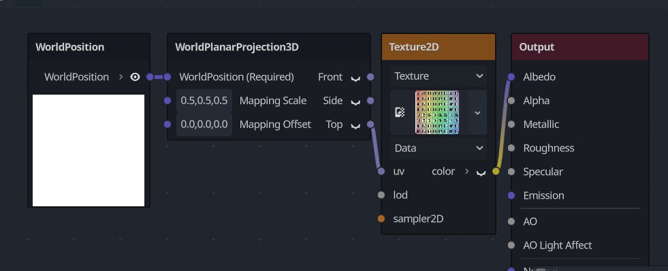Image resolution: width=668 pixels, height=271 pixels.
Task: Click the texture file load icon
Action: tap(400, 112)
